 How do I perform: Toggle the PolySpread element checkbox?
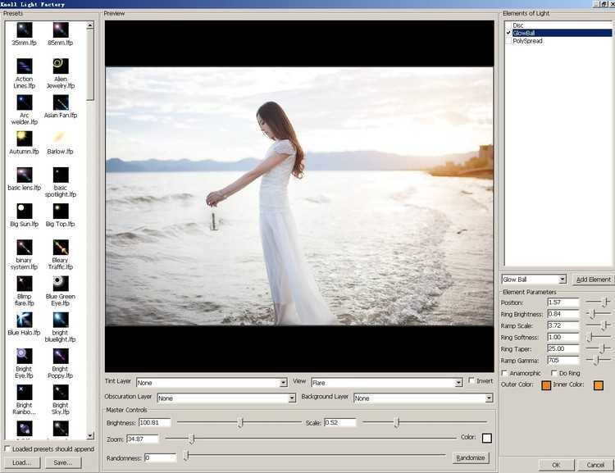(508, 41)
